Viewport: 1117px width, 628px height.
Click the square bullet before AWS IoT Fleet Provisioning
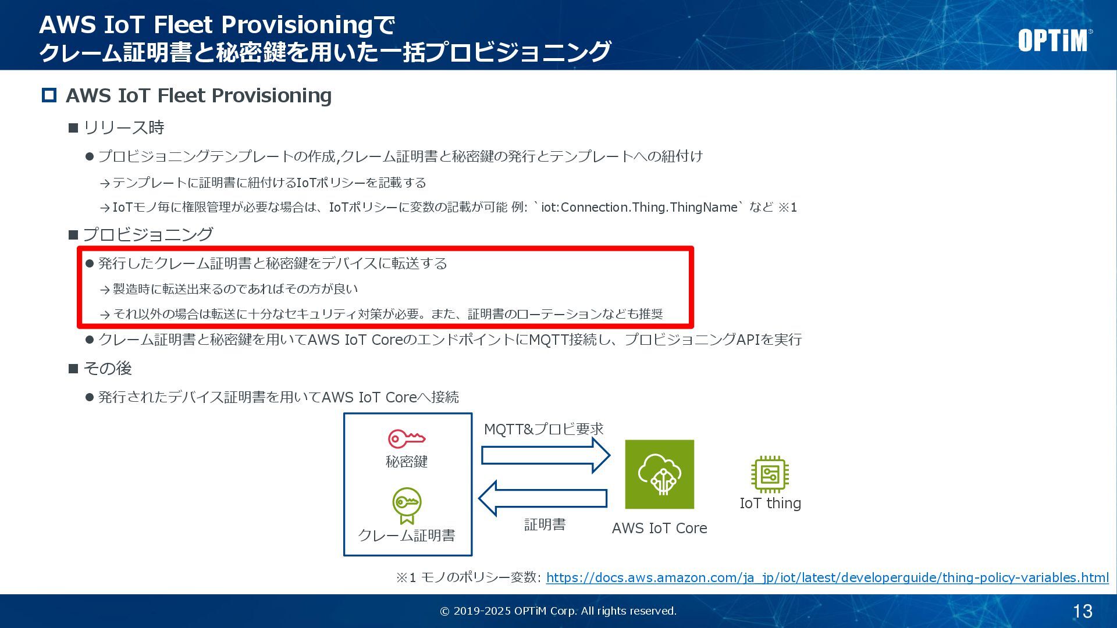pyautogui.click(x=49, y=95)
